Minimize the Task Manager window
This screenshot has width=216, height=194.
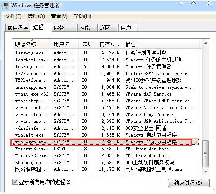coord(182,3)
